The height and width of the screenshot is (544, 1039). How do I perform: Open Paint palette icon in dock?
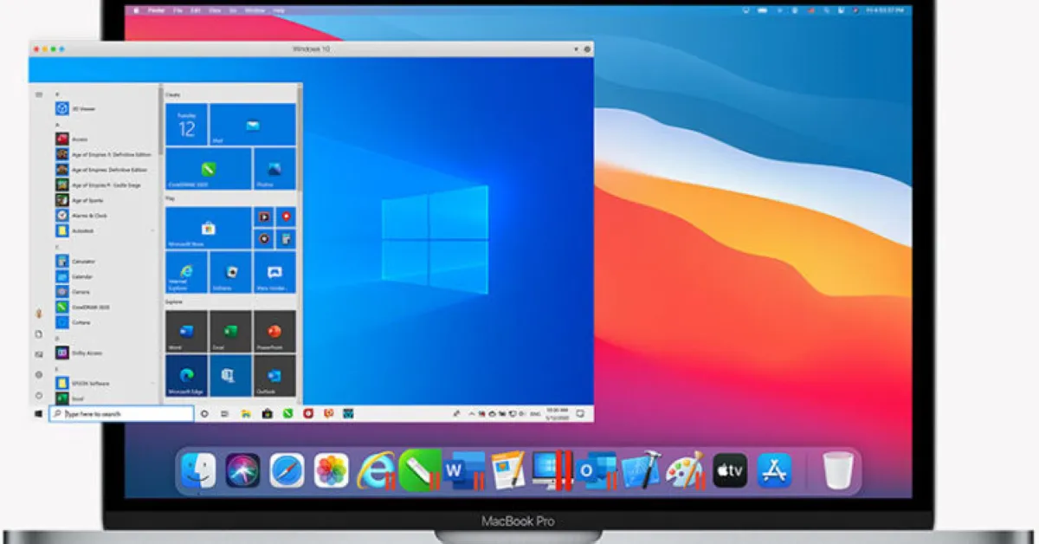(x=685, y=470)
